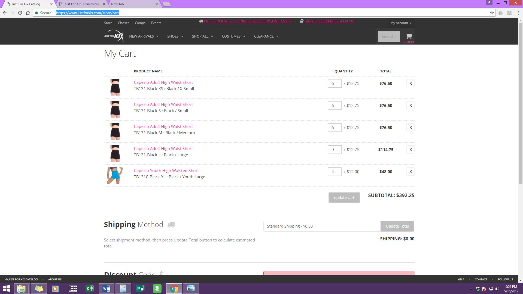This screenshot has width=523, height=294.
Task: Open the Classes menu item
Action: coord(123,23)
